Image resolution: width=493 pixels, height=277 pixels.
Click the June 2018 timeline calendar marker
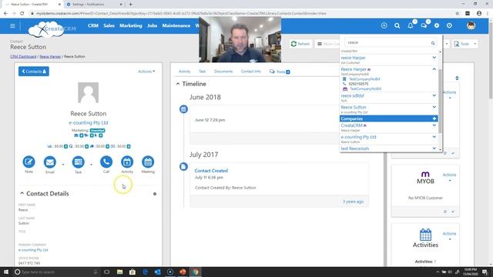(x=183, y=109)
